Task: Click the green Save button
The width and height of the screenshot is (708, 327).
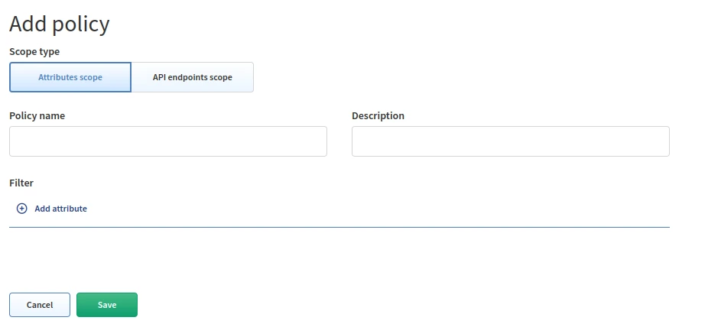Action: (x=107, y=305)
